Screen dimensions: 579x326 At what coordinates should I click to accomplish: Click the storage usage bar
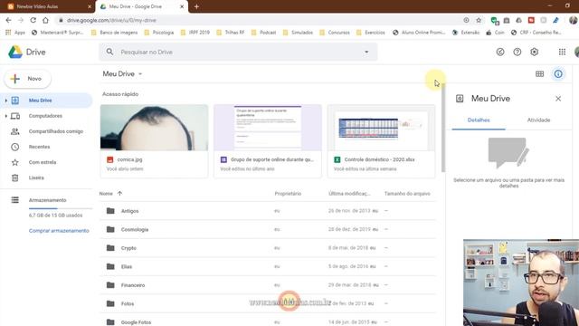tap(61, 208)
